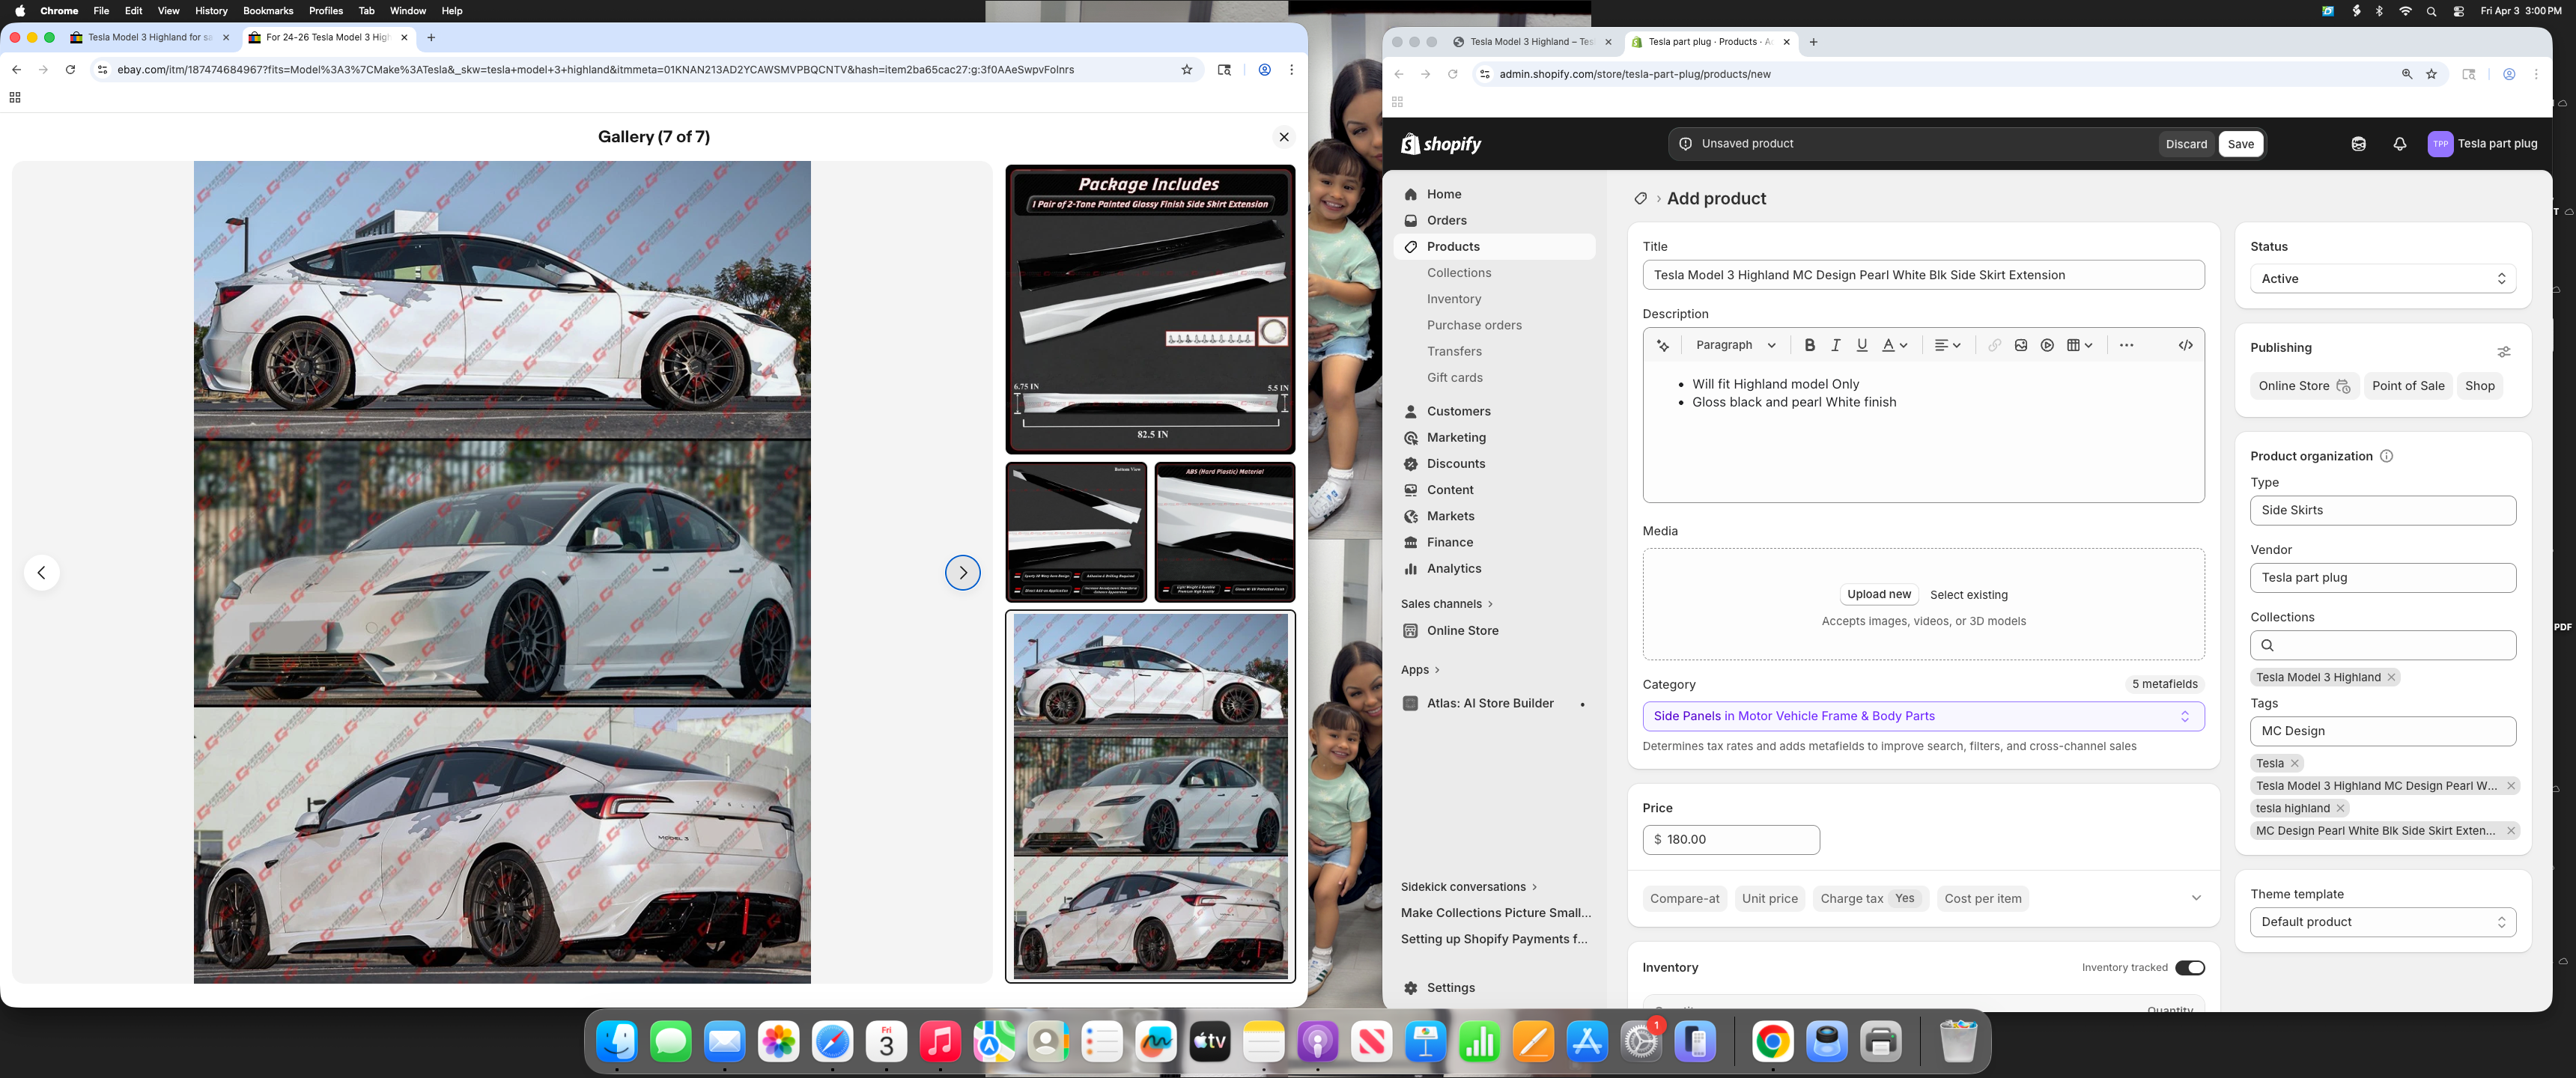
Task: Select the Package Includes gallery thumbnail
Action: coord(1150,309)
